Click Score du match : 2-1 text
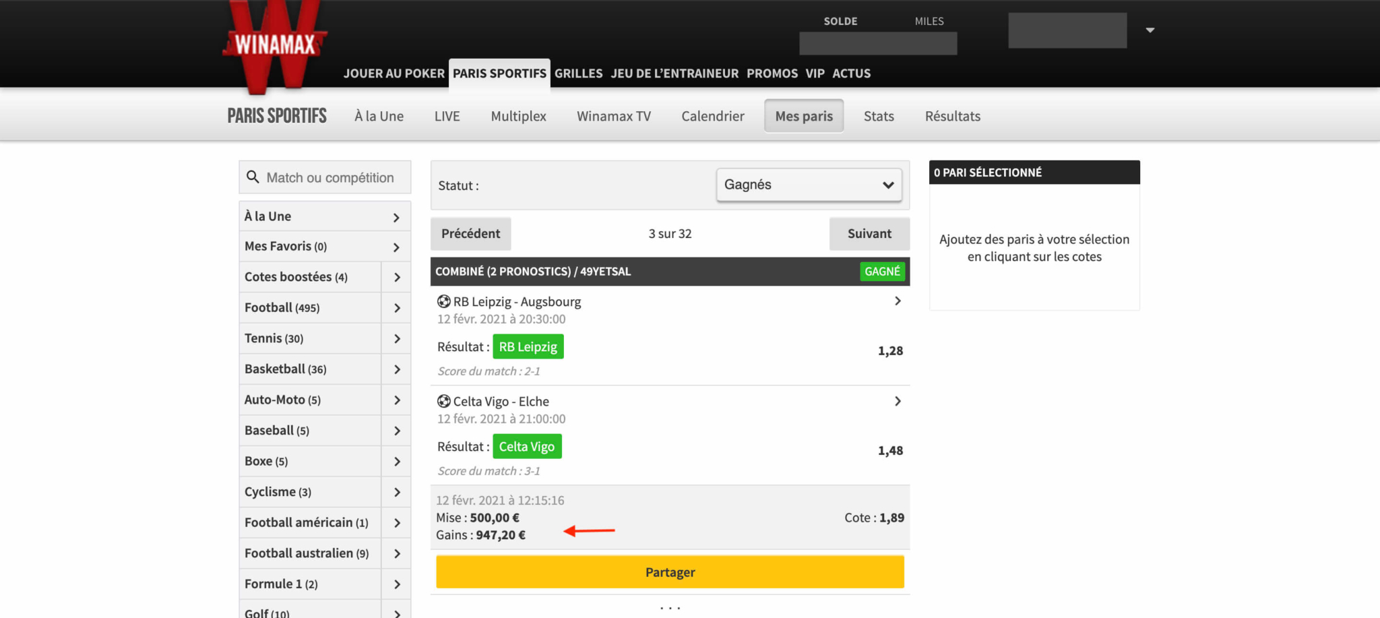 coord(489,371)
